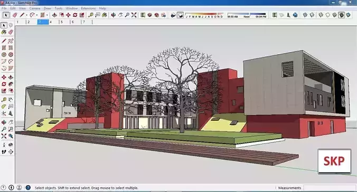This screenshot has height=192, width=357.
Task: Select the Make Component tool in the left toolbar
Action: (x=11, y=25)
